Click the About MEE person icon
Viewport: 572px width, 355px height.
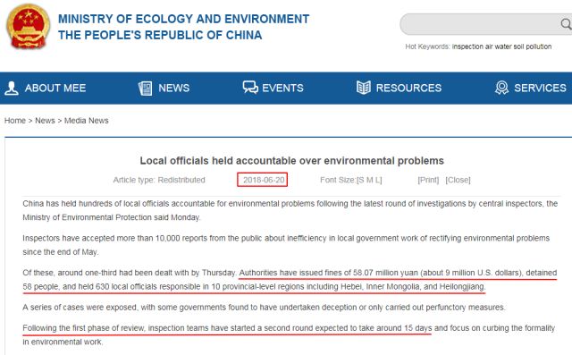click(12, 88)
